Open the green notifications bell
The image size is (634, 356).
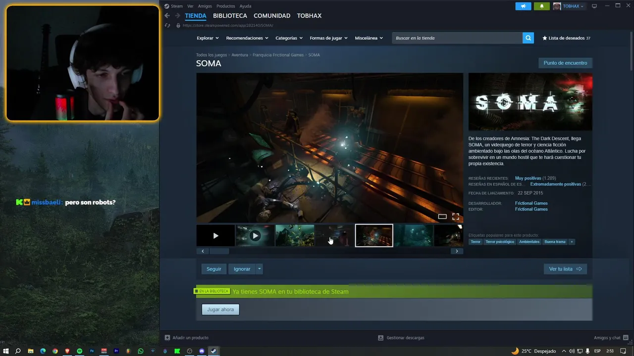click(x=542, y=6)
